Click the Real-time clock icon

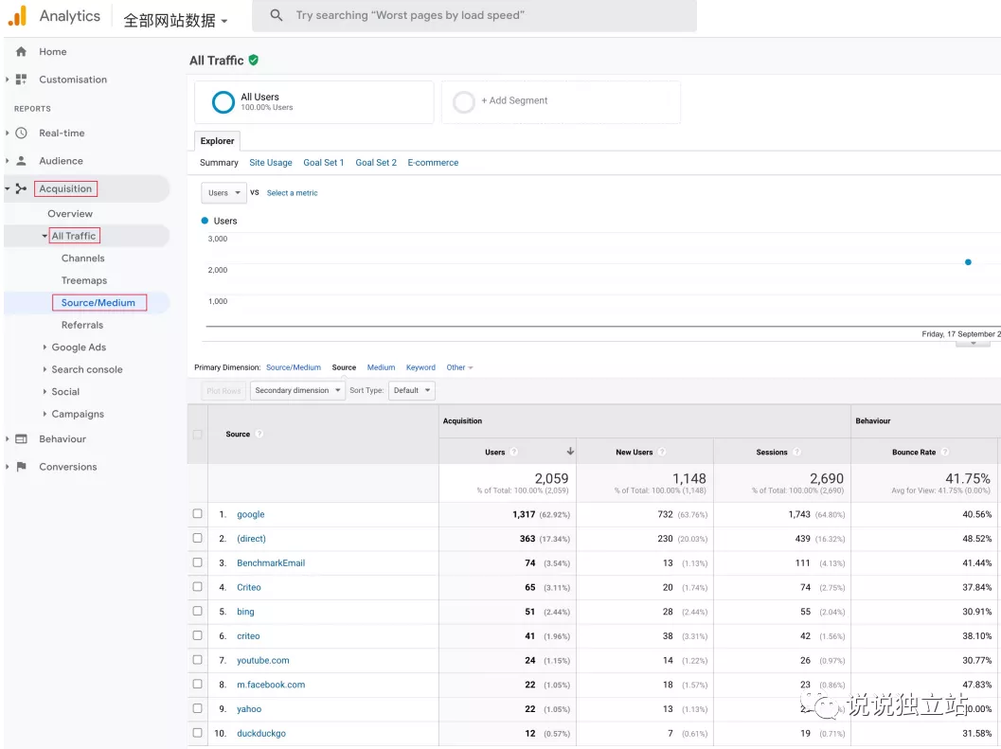coord(21,134)
